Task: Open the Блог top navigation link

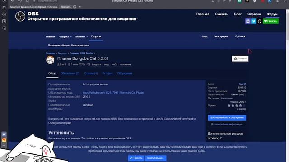Action: pyautogui.click(x=238, y=14)
